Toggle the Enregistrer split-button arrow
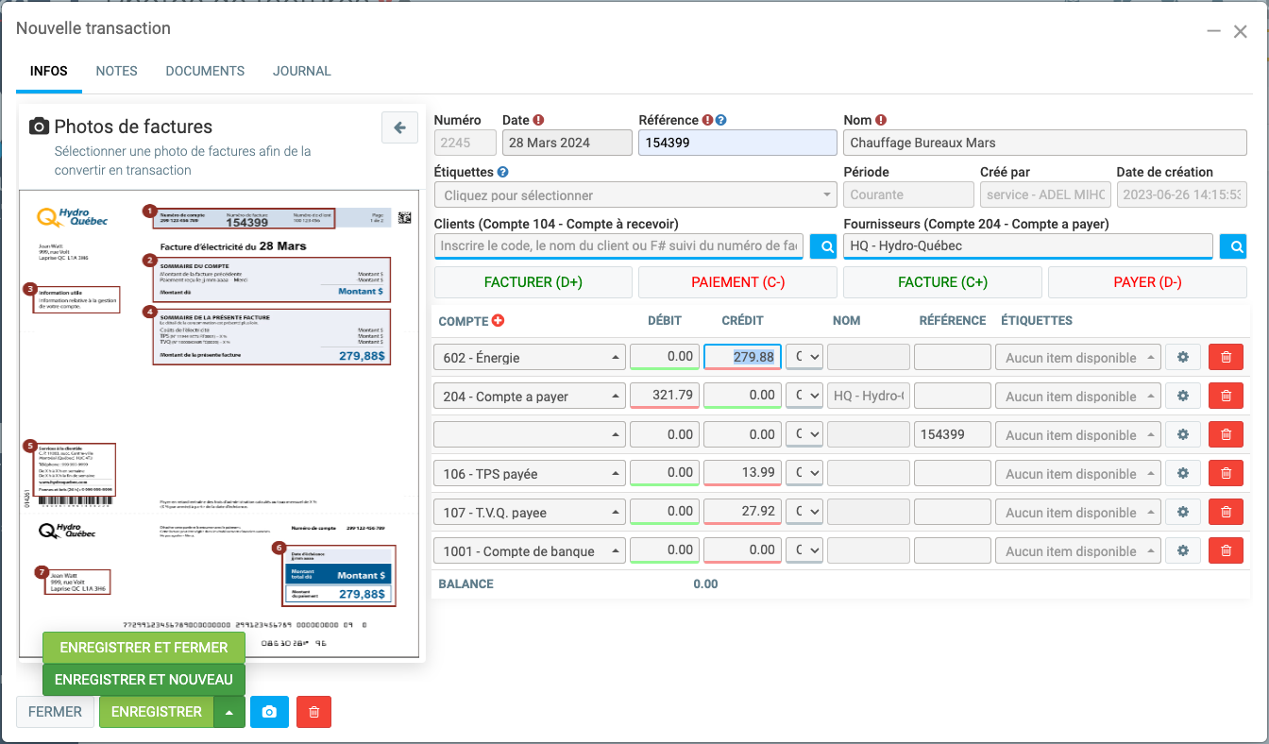 pos(229,712)
